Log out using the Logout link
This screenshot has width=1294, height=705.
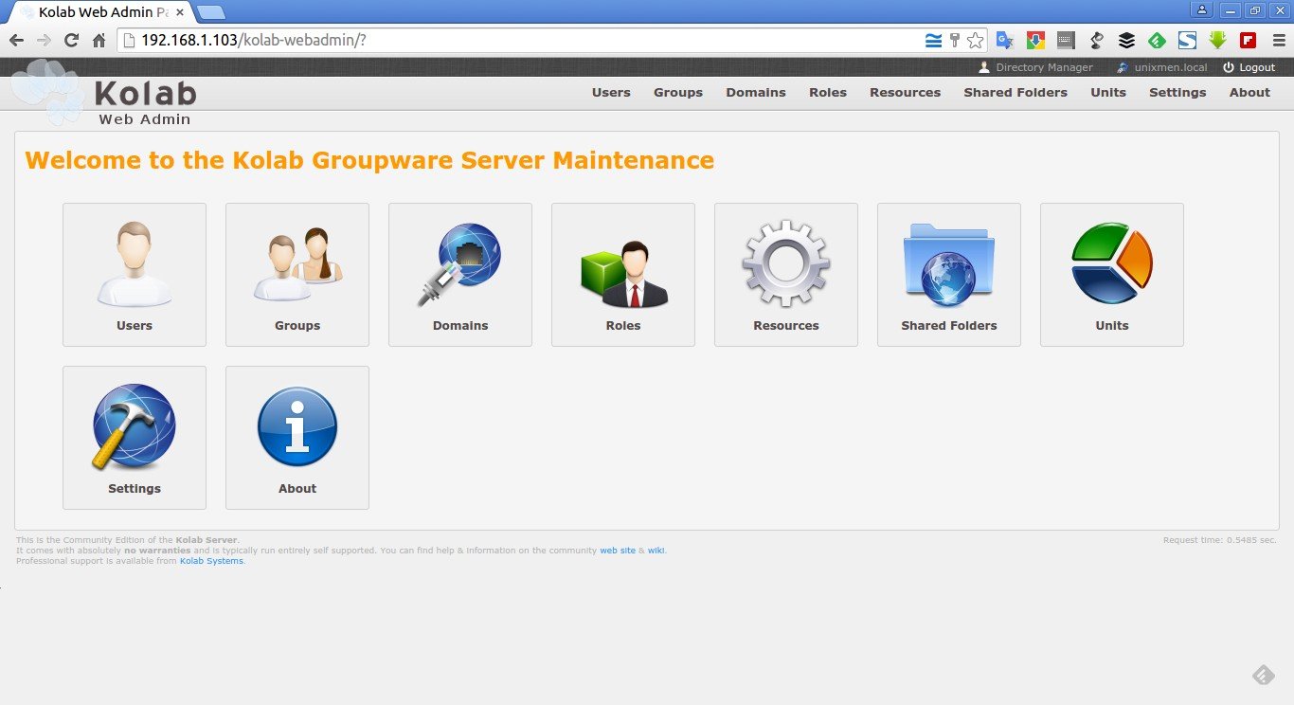[1249, 67]
